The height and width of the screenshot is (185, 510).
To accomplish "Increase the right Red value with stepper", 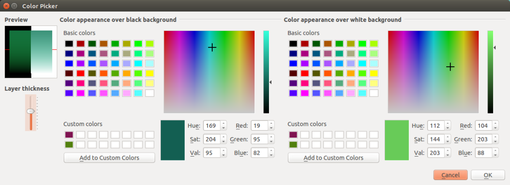I will [496, 124].
